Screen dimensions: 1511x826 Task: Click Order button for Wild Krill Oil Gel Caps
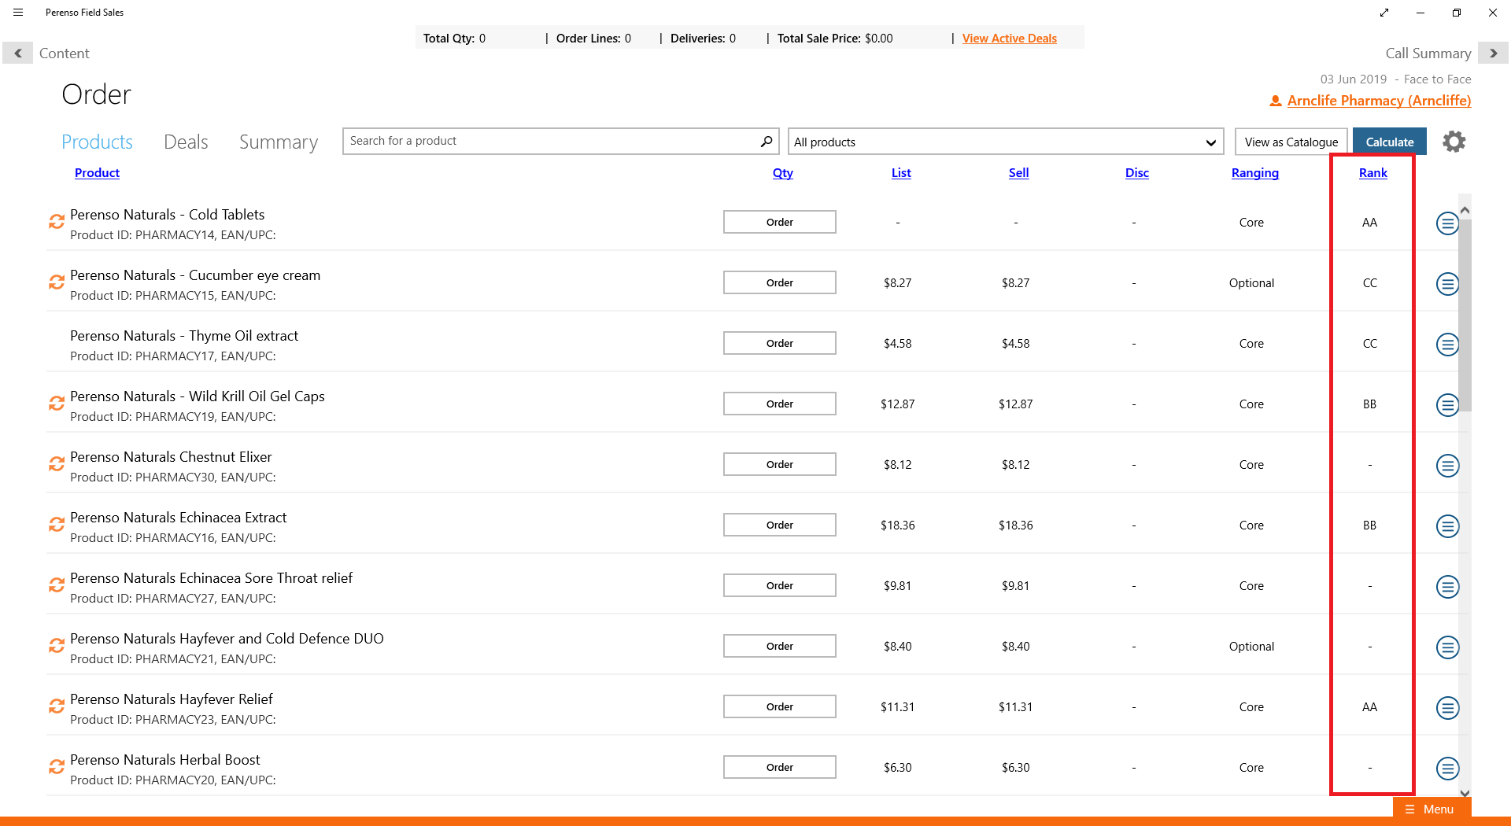point(779,404)
